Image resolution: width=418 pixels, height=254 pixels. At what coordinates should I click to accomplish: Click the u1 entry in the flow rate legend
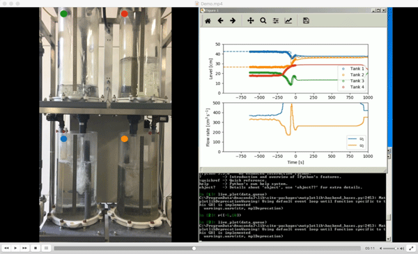(x=356, y=139)
